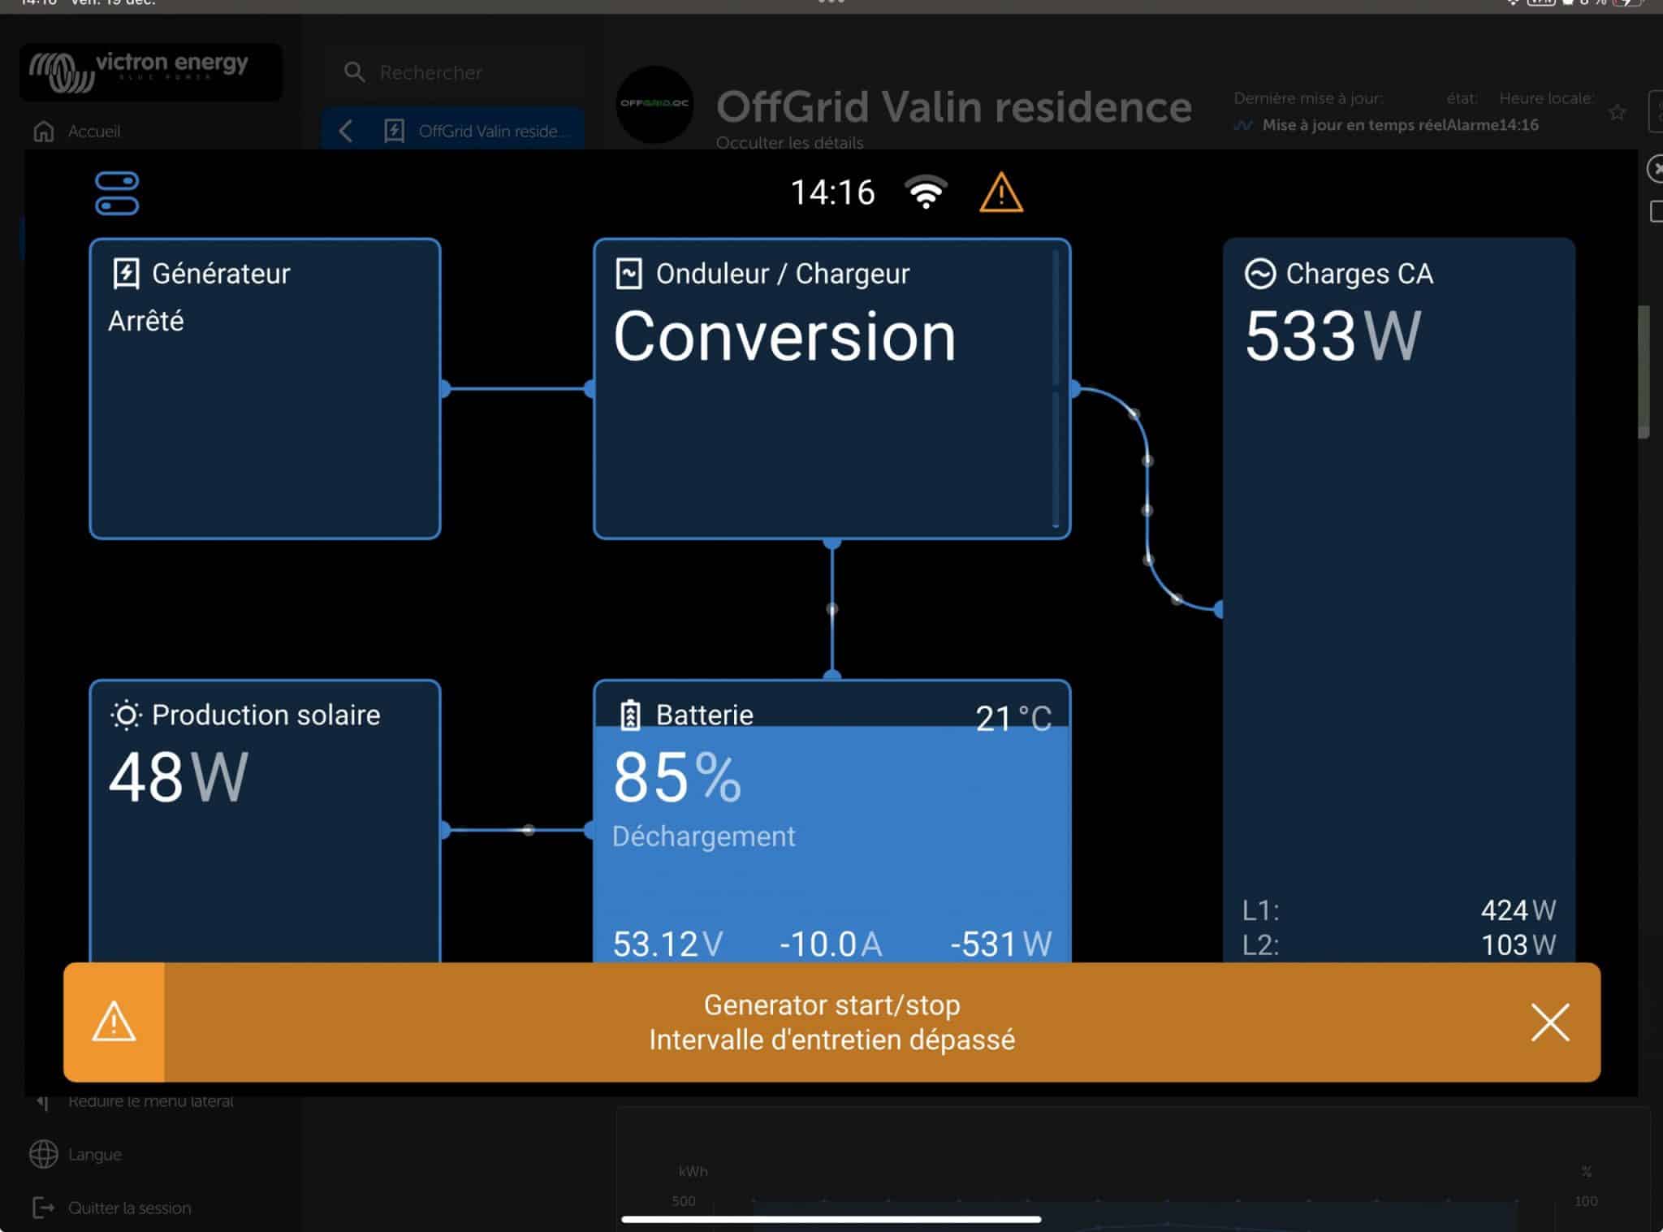Click the alert triangle in the orange notification

(114, 1022)
